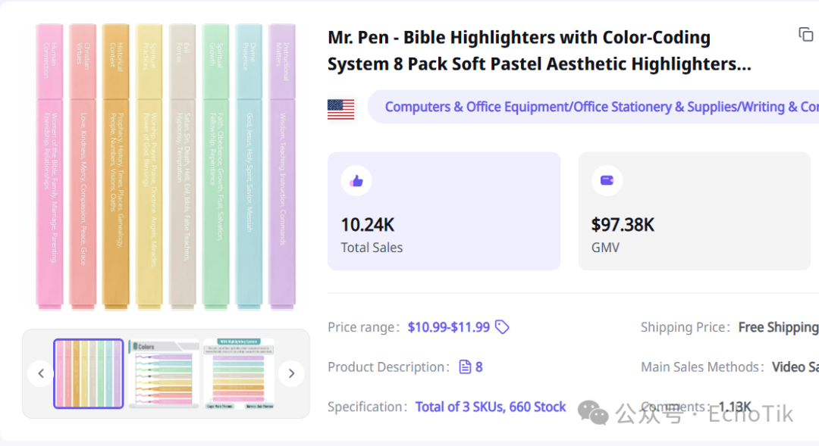Select the 8 Colors thumbnail image
819x446 pixels.
pyautogui.click(x=164, y=373)
